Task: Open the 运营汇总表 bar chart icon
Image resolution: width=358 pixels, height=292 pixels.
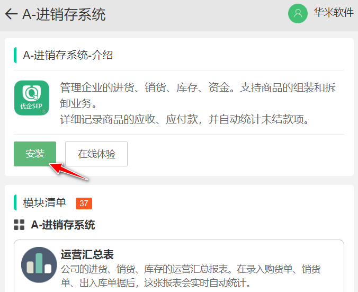Action: pos(39,265)
